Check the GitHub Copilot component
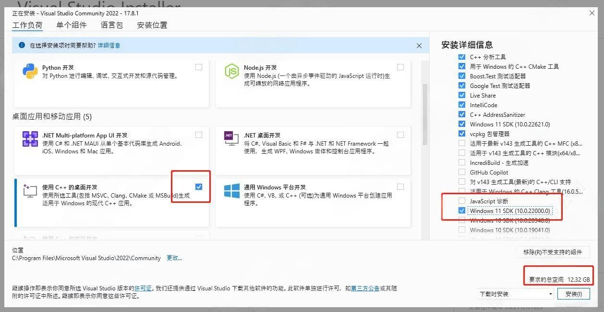This screenshot has width=604, height=312. pos(462,172)
